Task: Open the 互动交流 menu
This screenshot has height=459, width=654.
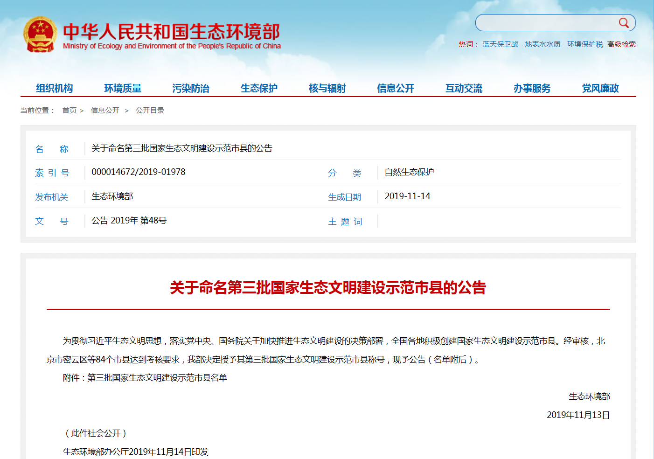Action: [x=464, y=88]
